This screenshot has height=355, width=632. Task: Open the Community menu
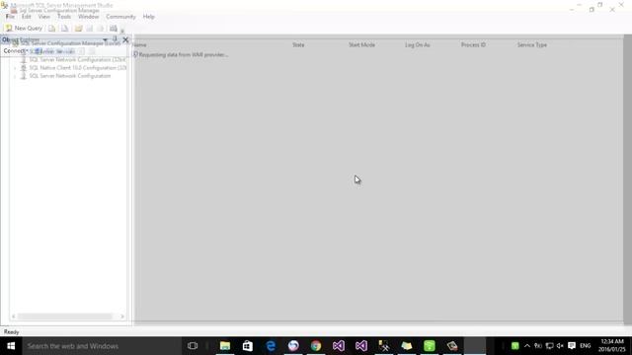coord(120,17)
